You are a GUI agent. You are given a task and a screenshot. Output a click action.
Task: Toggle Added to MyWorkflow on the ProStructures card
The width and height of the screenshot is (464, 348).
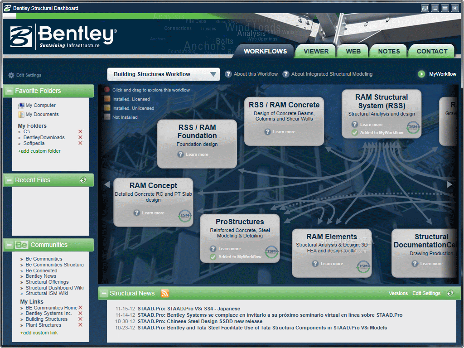click(236, 257)
